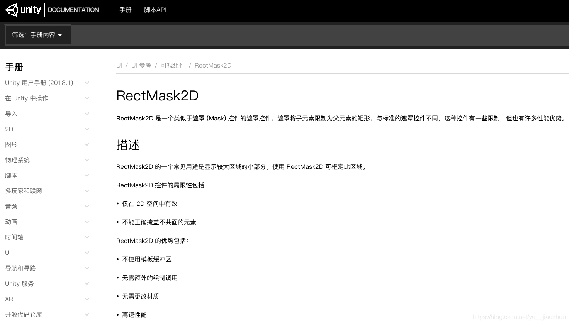Open the 遮罩 (Mask) link in intro paragraph
This screenshot has height=324, width=569.
pyautogui.click(x=209, y=119)
